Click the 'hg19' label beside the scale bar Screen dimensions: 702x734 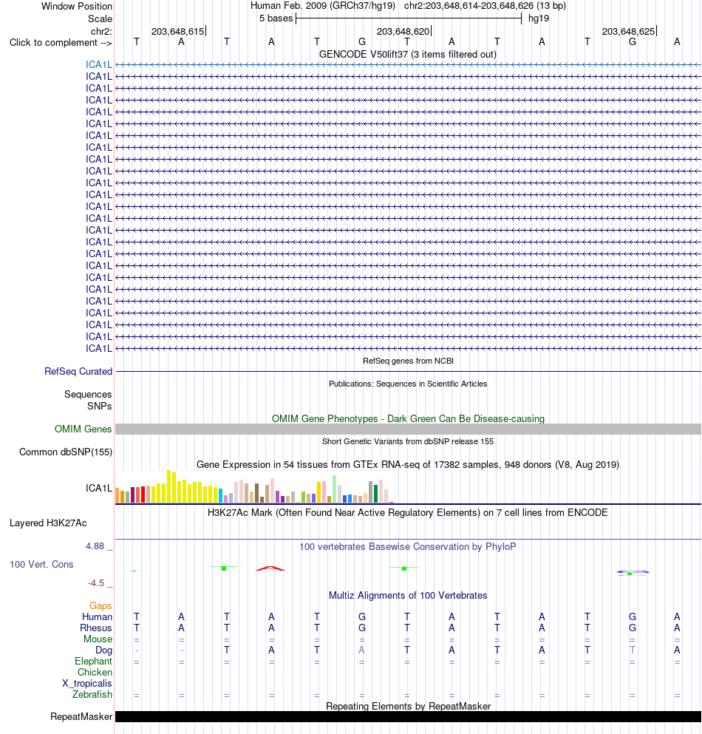pos(538,18)
